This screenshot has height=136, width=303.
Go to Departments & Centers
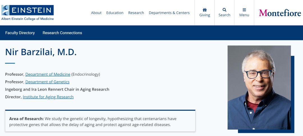click(x=169, y=13)
